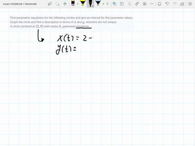Open notifications bell

pyautogui.click(x=159, y=4)
